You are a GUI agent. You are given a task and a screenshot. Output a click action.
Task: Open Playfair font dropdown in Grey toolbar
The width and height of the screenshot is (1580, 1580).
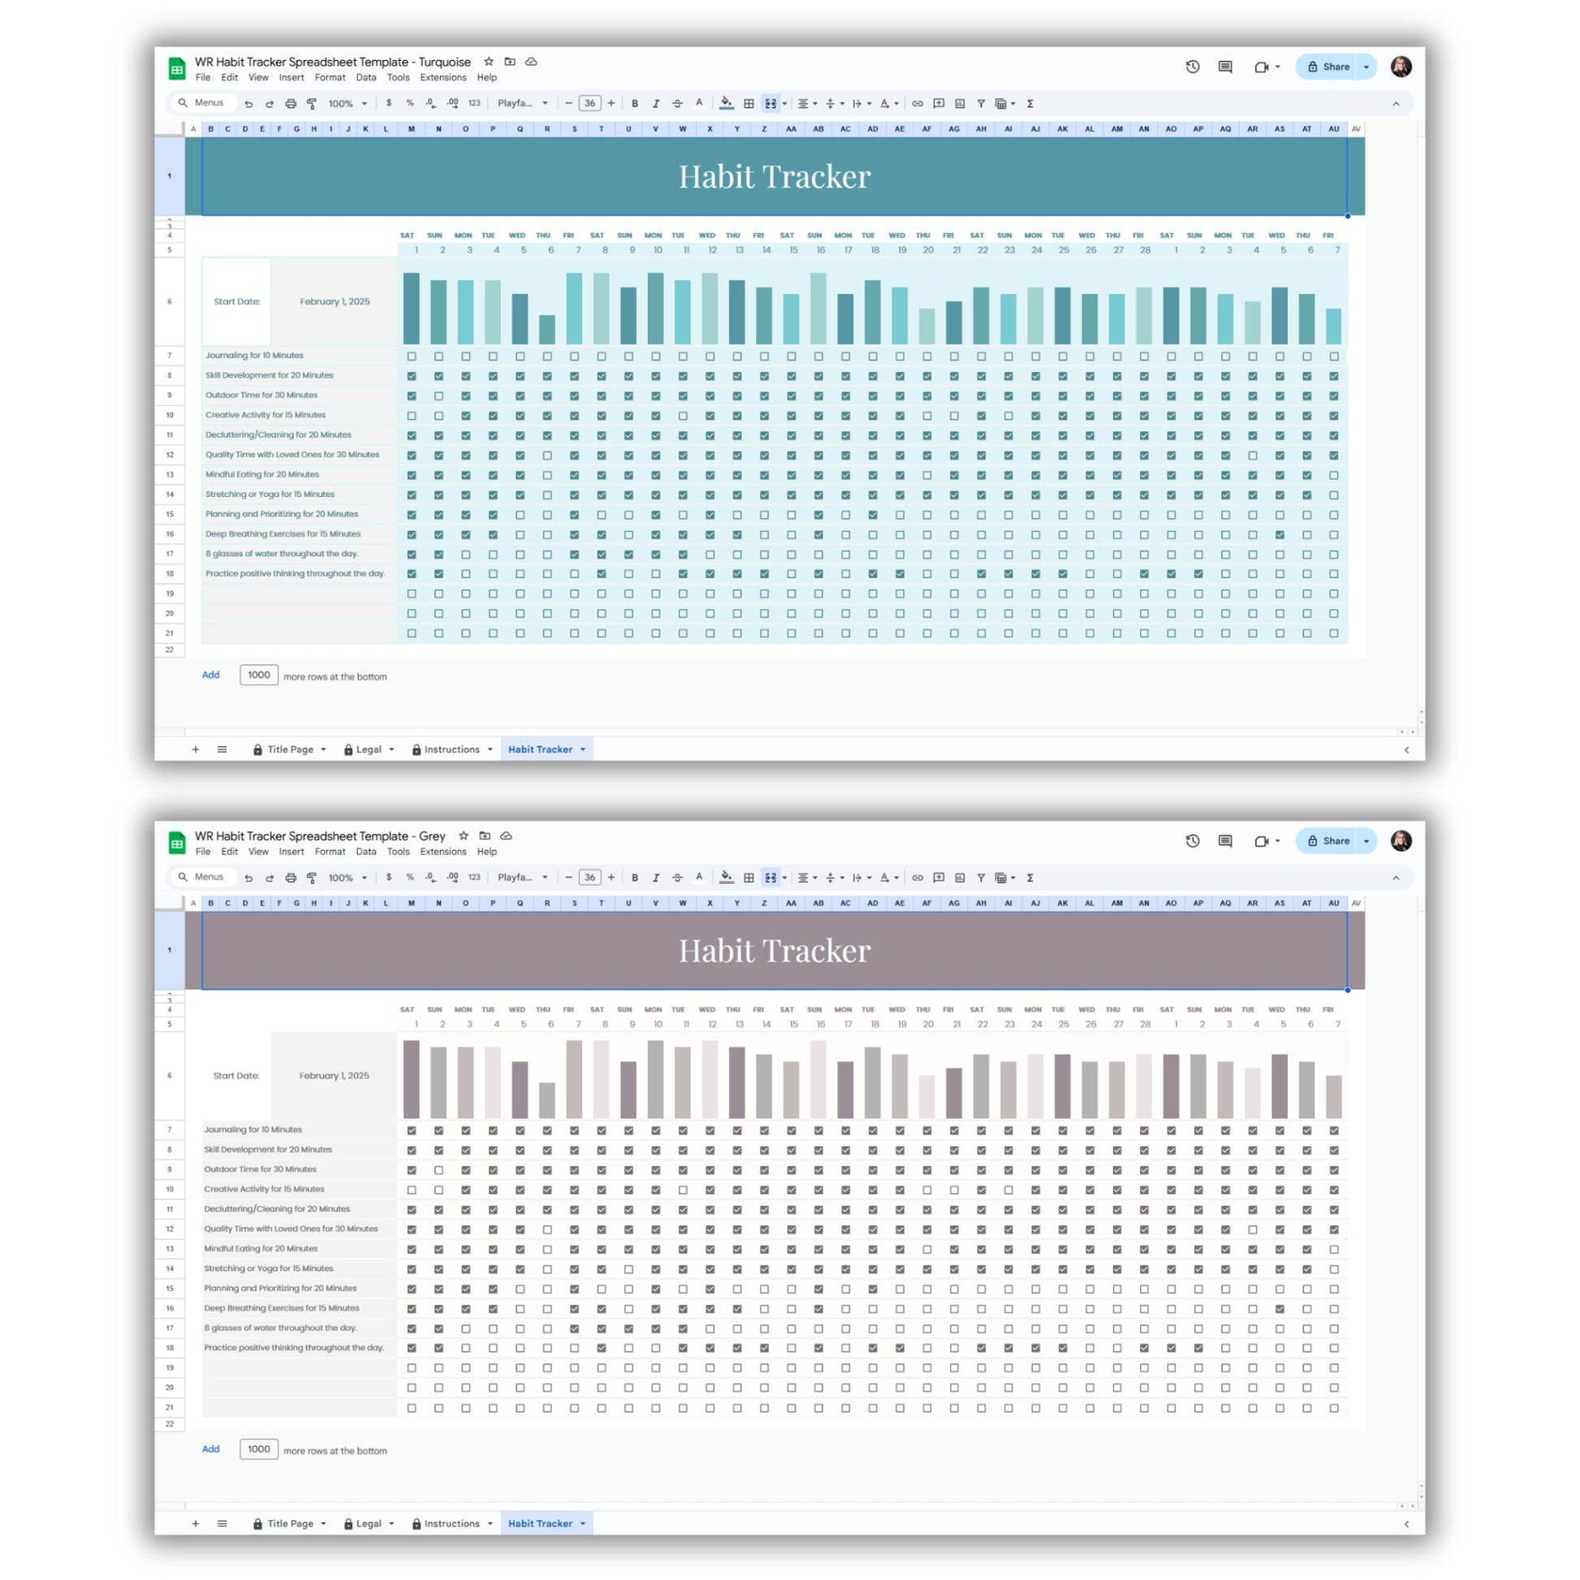coord(522,878)
